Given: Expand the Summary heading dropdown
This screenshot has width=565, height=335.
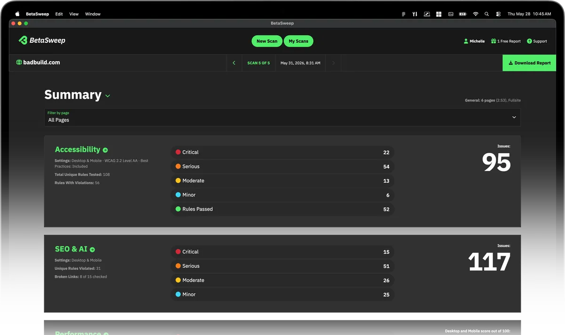Looking at the screenshot, I should 108,96.
